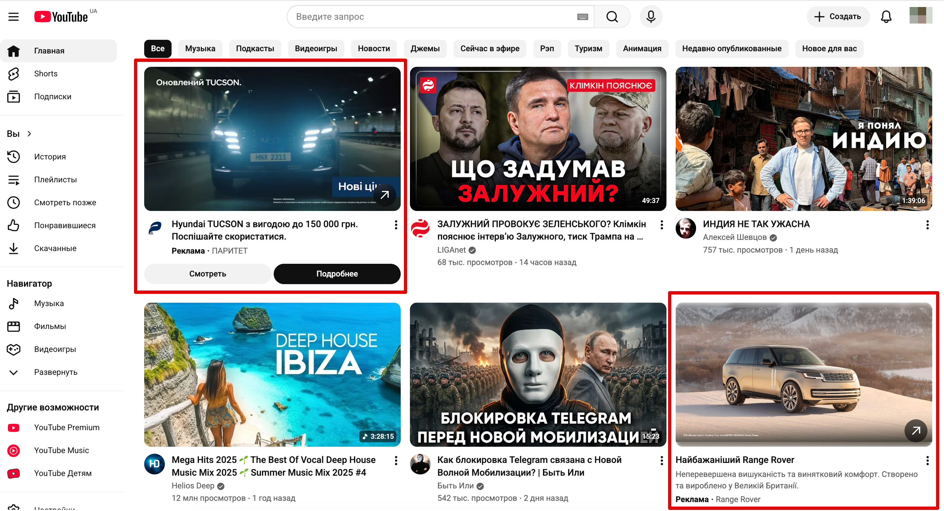This screenshot has width=944, height=511.
Task: Open Плейлисты in the sidebar
Action: point(59,179)
